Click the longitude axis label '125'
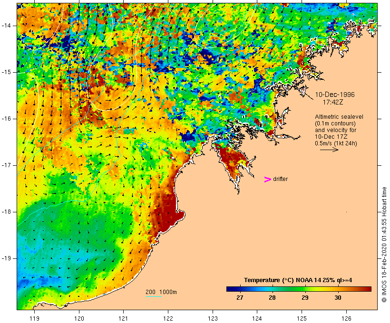This screenshot has height=323, width=390. coord(302,319)
